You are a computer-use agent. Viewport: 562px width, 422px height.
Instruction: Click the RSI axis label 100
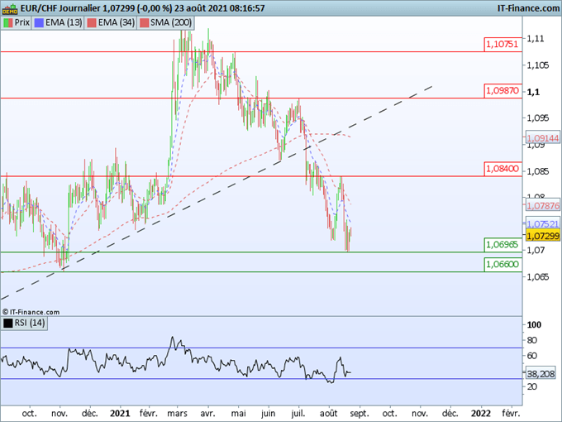[x=534, y=324]
